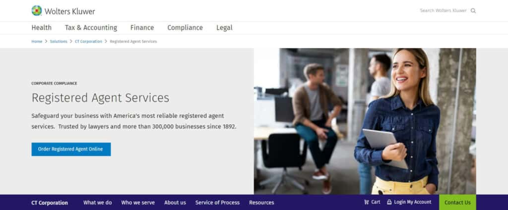Expand the What we do menu
This screenshot has width=508, height=210.
point(97,203)
